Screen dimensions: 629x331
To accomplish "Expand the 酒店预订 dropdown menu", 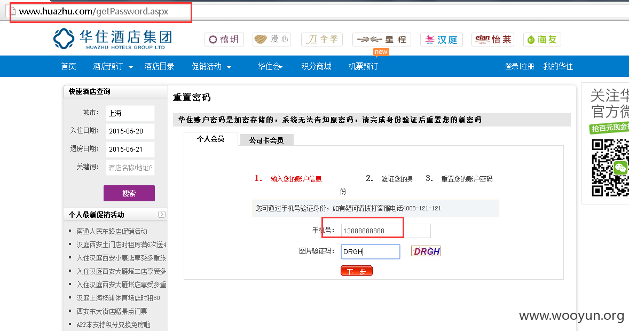I will (x=113, y=66).
